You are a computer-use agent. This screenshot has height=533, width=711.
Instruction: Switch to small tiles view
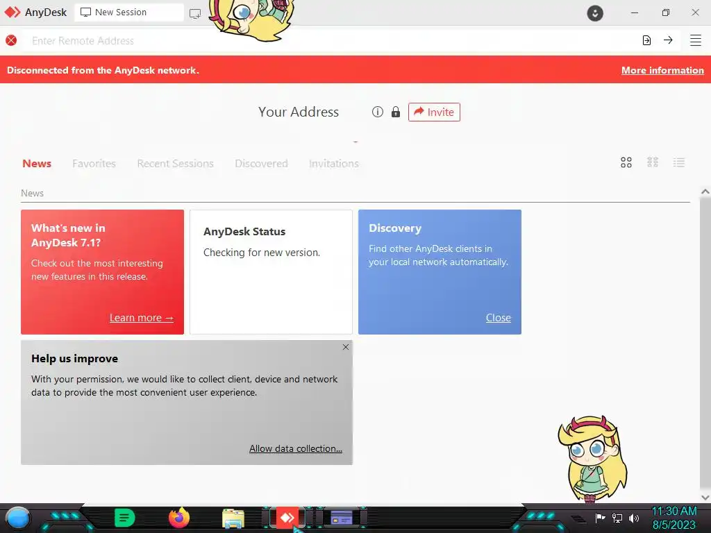click(653, 162)
